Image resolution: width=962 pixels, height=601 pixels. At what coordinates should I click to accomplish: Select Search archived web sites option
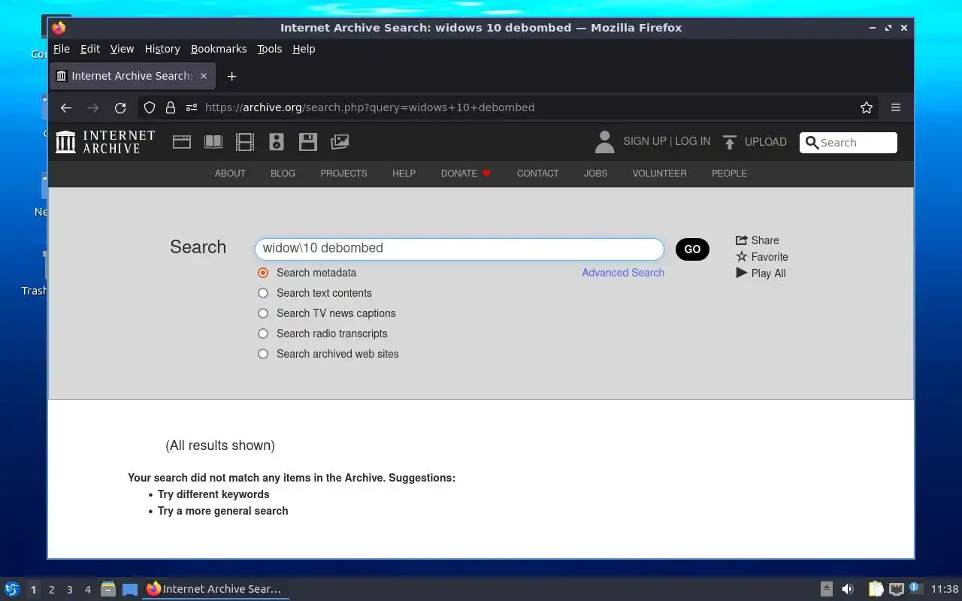pos(263,354)
